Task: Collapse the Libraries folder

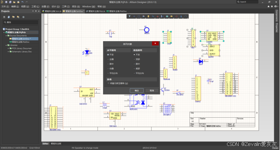Action: (x=6, y=45)
